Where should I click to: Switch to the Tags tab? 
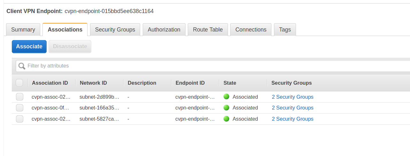tap(285, 30)
